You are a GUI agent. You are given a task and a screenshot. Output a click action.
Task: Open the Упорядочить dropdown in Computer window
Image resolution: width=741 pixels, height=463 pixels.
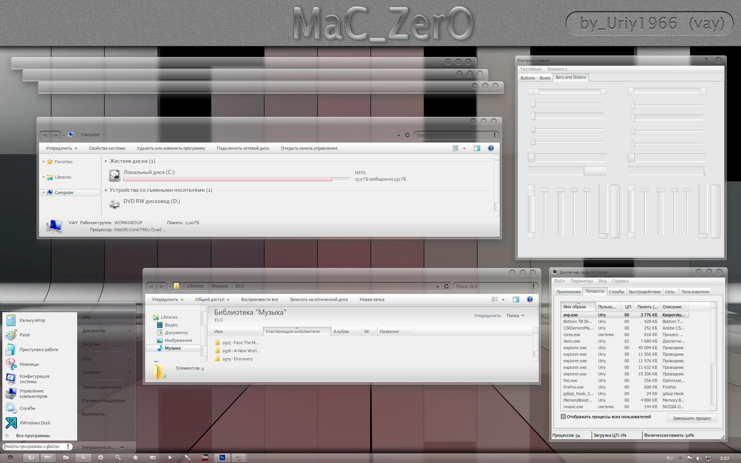61,148
